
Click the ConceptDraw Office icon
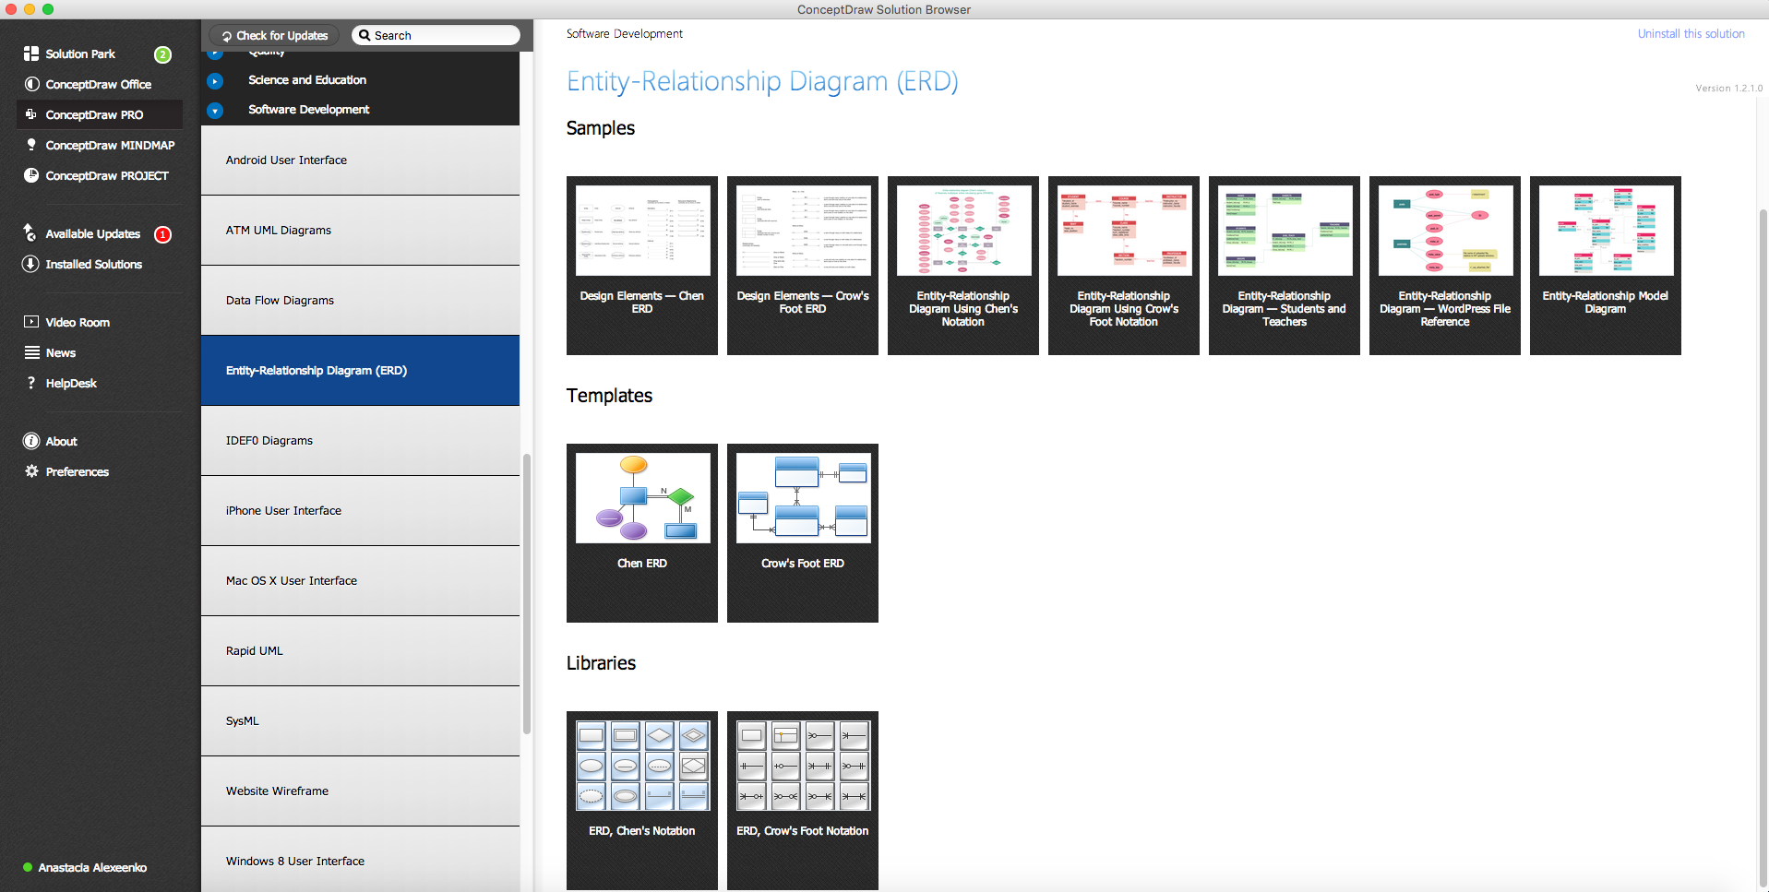(31, 84)
